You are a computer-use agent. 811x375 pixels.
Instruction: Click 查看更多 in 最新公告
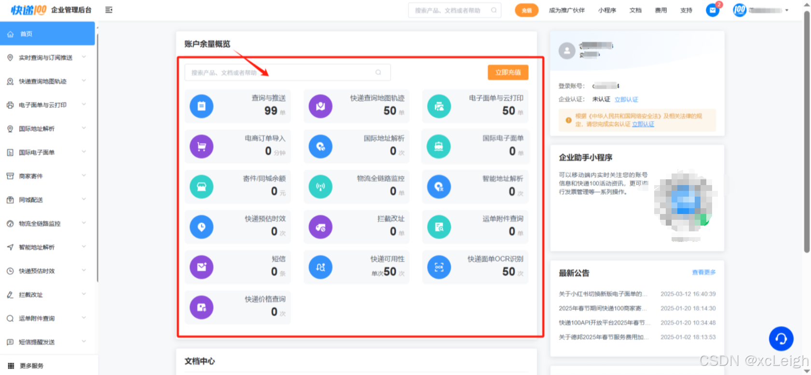(x=704, y=272)
